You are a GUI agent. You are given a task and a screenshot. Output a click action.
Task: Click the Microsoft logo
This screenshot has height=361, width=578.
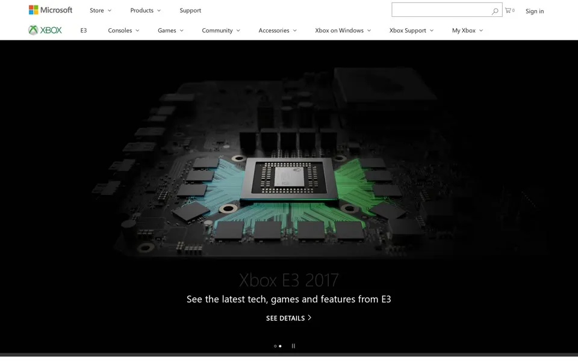pyautogui.click(x=51, y=10)
